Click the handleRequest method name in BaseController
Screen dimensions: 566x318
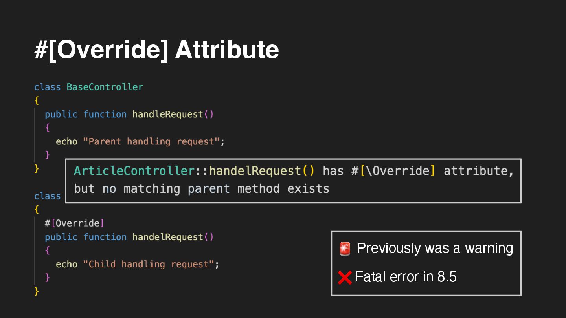(168, 114)
